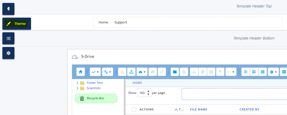Viewport: 287px width, 115px height.
Task: Click the Theme button
Action: point(17,24)
